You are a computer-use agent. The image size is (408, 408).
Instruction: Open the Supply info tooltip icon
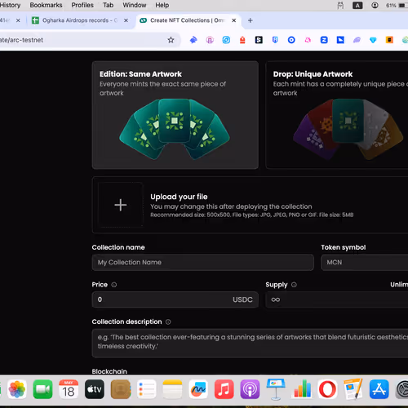point(294,285)
